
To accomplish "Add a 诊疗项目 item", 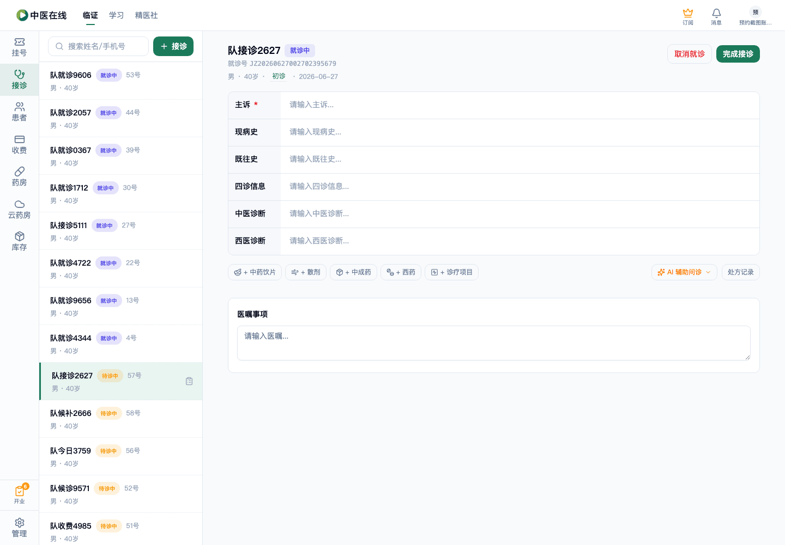I will coord(451,272).
